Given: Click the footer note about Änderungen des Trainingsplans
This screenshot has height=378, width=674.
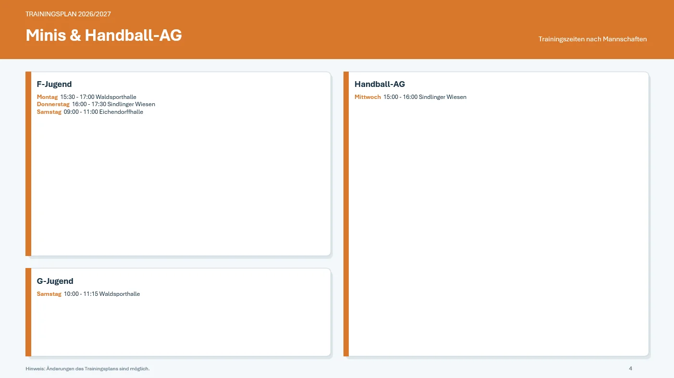Looking at the screenshot, I should 87,369.
